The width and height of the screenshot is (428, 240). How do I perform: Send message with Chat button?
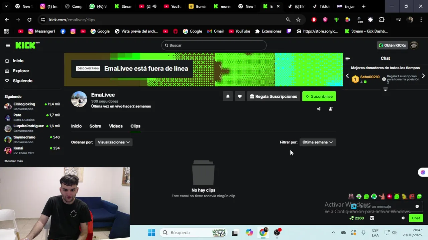point(416,218)
